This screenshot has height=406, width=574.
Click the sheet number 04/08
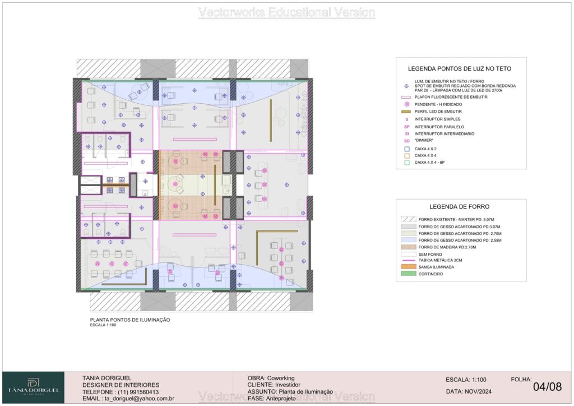[547, 387]
